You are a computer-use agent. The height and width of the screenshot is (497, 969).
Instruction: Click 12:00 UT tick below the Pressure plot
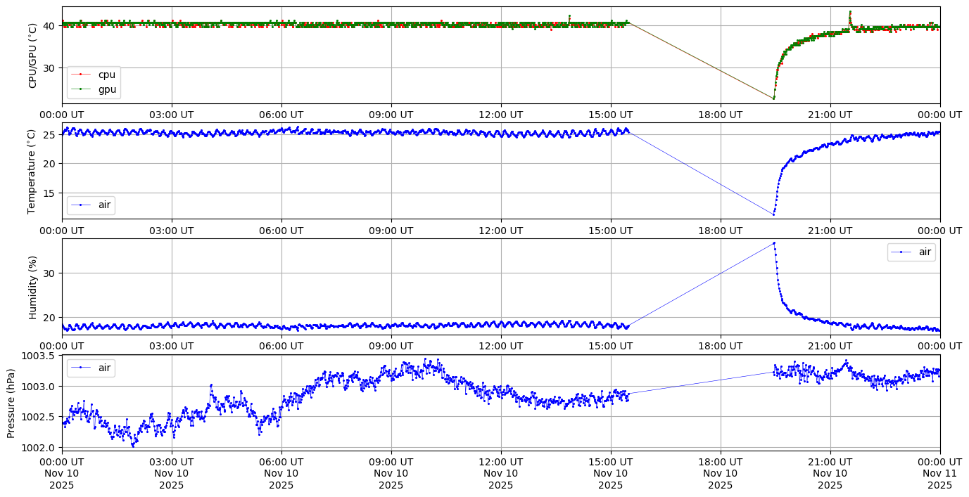pos(500,462)
